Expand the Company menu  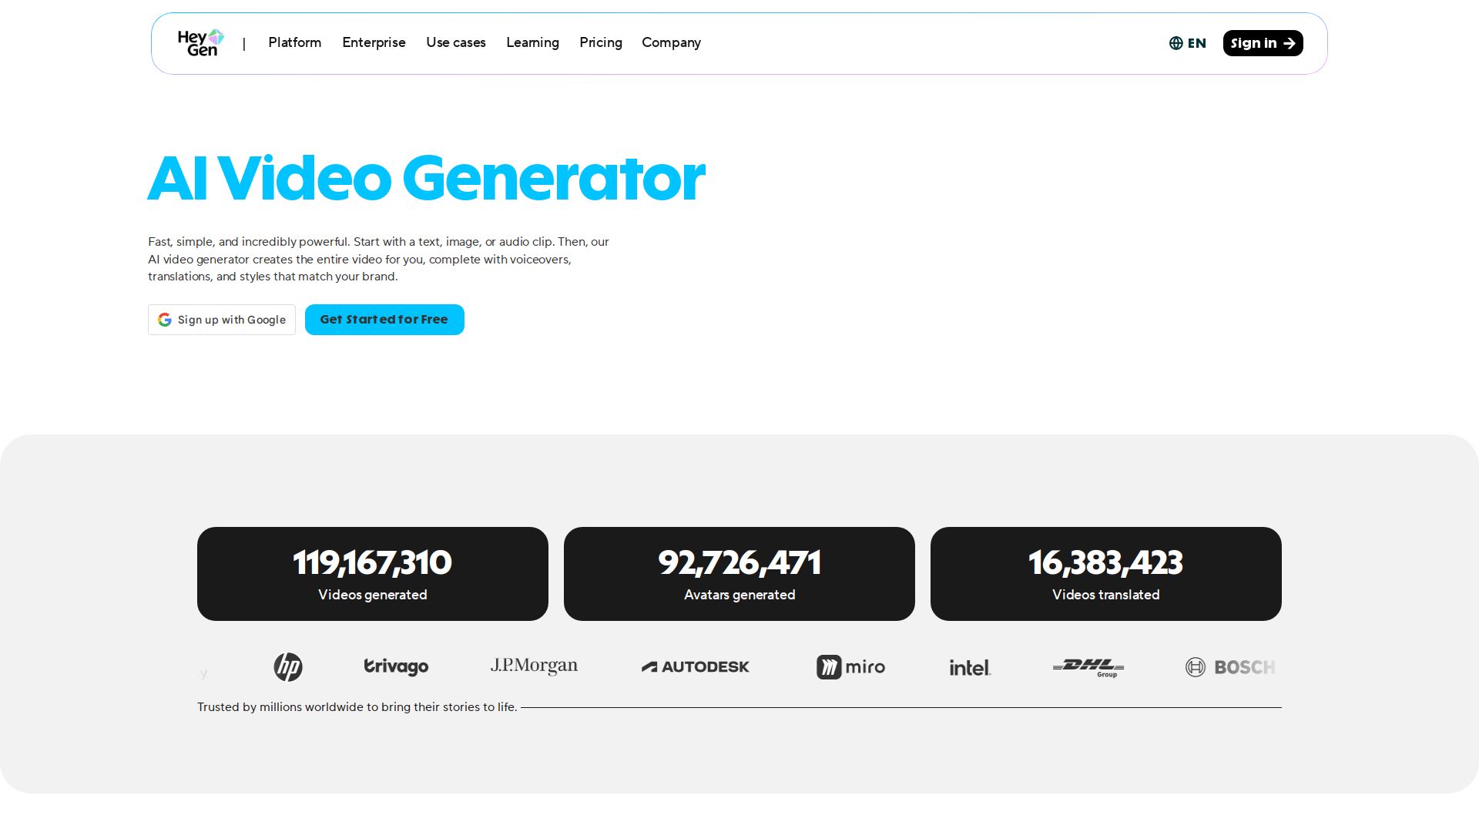(671, 42)
